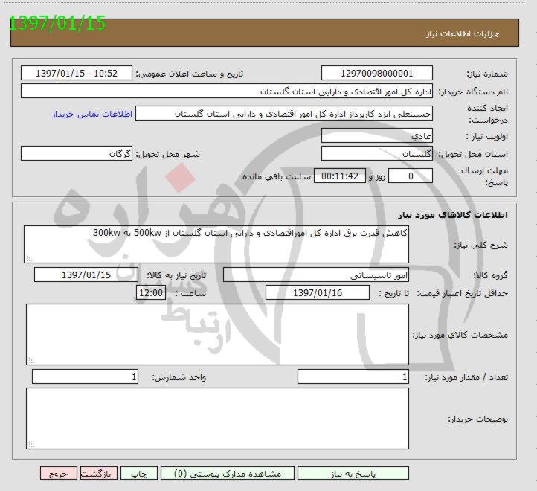Click the تاریخ نیاز به کالا field
Viewport: 537px width, 491px height.
[86, 275]
